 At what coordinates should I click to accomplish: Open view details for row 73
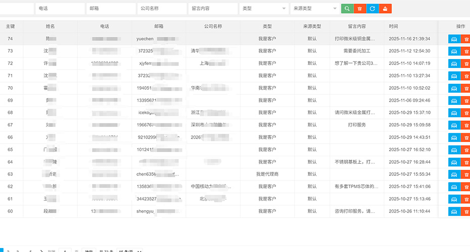coord(454,51)
